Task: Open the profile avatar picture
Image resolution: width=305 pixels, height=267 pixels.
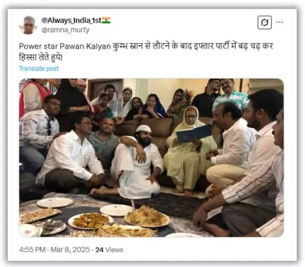Action: click(28, 25)
